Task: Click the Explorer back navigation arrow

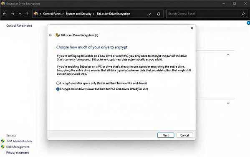Action: pos(5,14)
